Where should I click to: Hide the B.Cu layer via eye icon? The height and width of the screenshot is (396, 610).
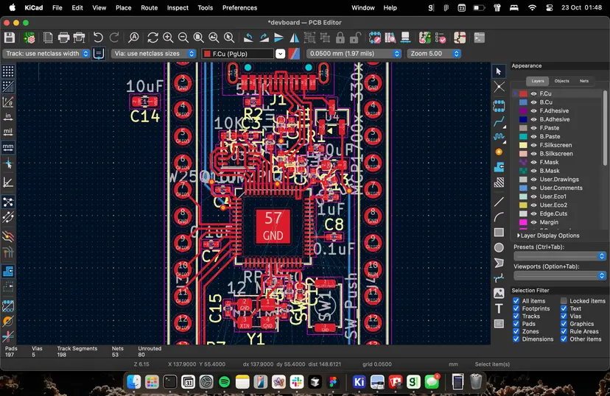click(x=533, y=102)
